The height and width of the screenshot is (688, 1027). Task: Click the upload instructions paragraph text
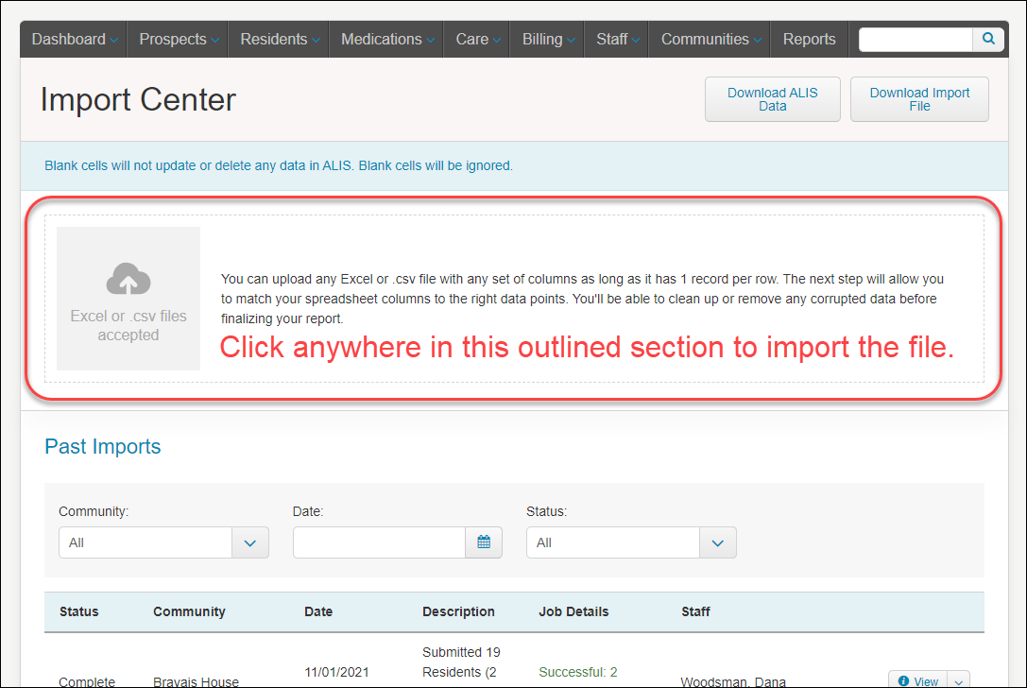coord(582,299)
